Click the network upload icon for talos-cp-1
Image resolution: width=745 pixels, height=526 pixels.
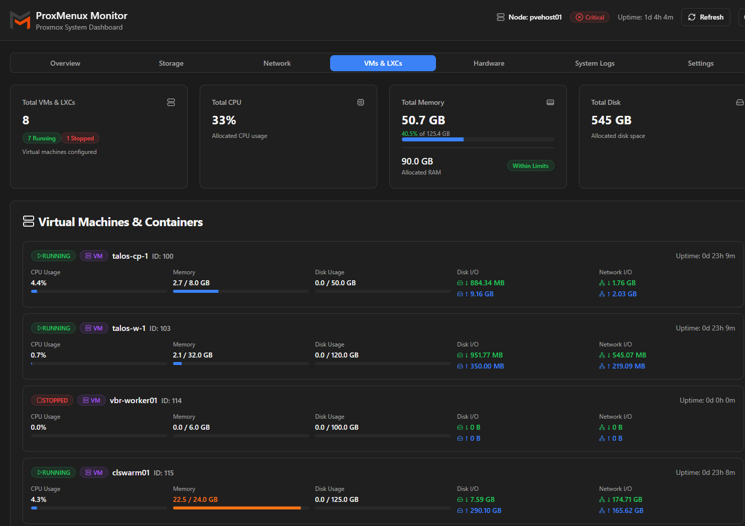(602, 294)
